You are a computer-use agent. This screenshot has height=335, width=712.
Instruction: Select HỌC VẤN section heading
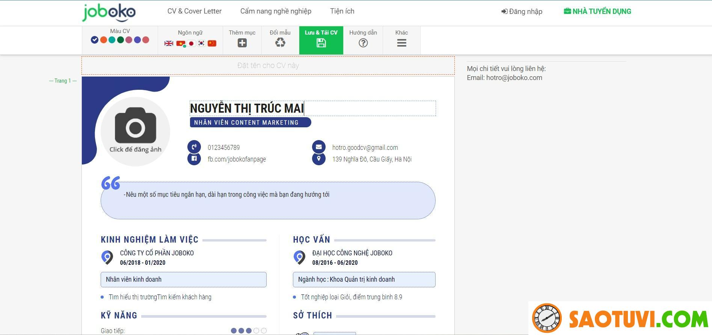[x=312, y=240]
